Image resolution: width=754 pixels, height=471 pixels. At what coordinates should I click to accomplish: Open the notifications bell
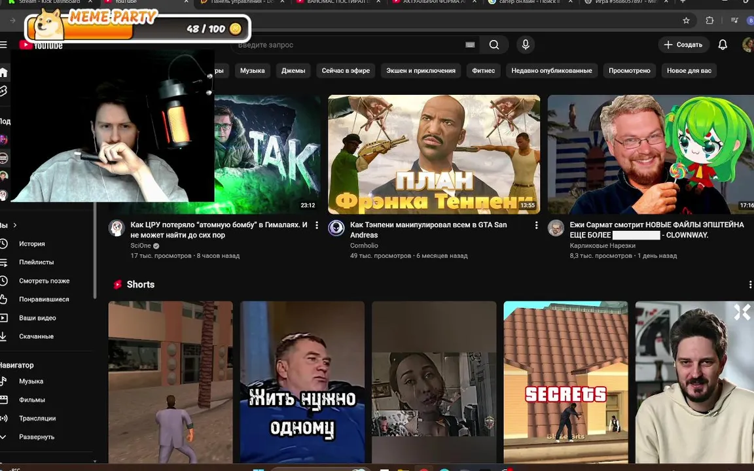[723, 44]
